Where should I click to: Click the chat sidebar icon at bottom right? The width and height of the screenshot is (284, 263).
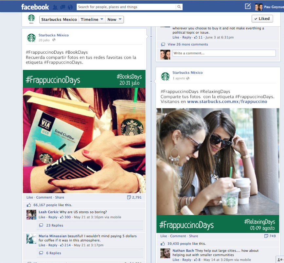click(280, 259)
